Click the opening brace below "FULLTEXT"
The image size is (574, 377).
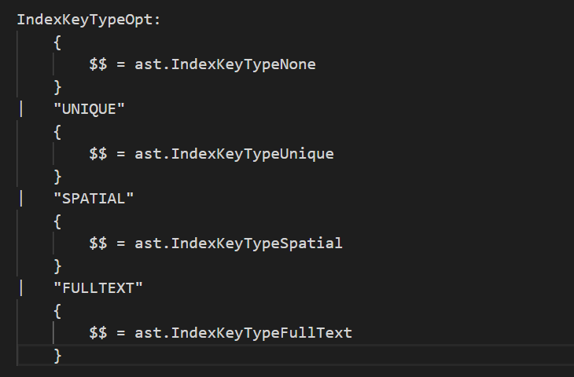[57, 311]
